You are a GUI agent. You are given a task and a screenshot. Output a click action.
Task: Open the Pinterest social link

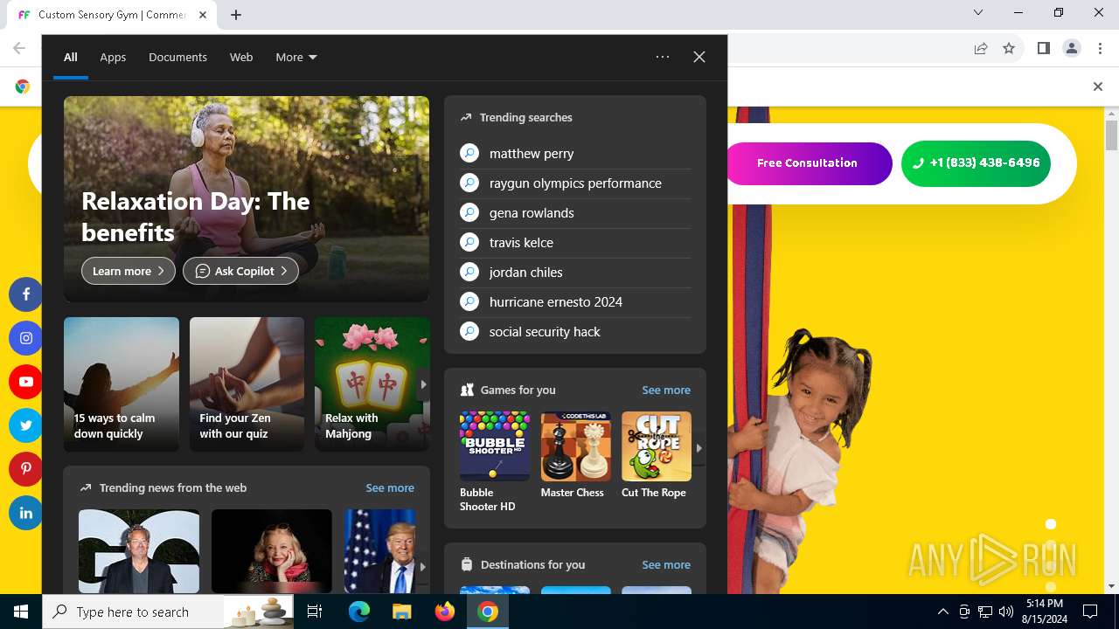point(25,469)
